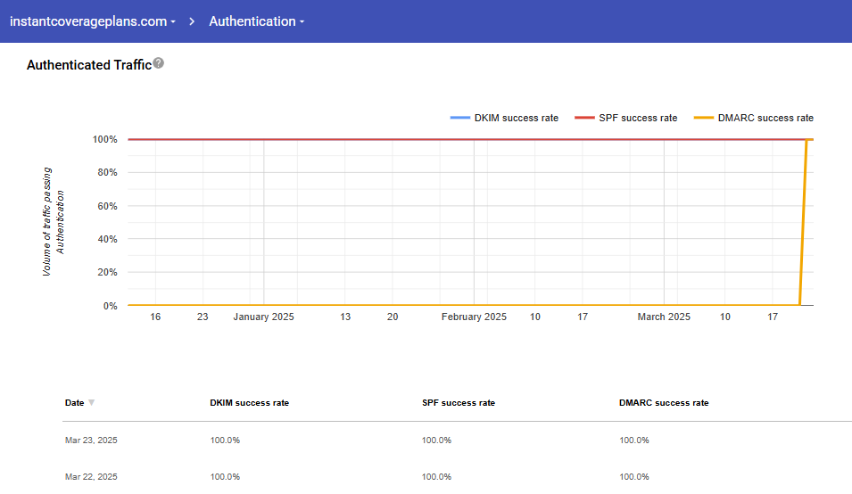Click the Date column sort arrow

click(x=91, y=403)
